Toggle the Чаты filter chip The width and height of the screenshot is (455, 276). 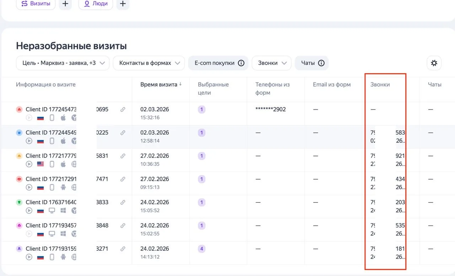click(x=312, y=63)
